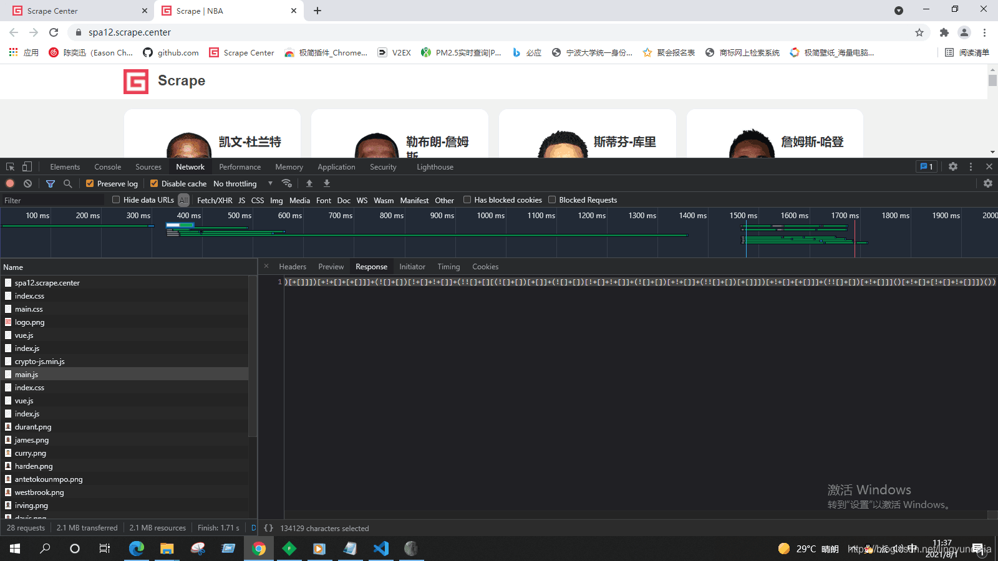Open the reading list button

tap(967, 52)
